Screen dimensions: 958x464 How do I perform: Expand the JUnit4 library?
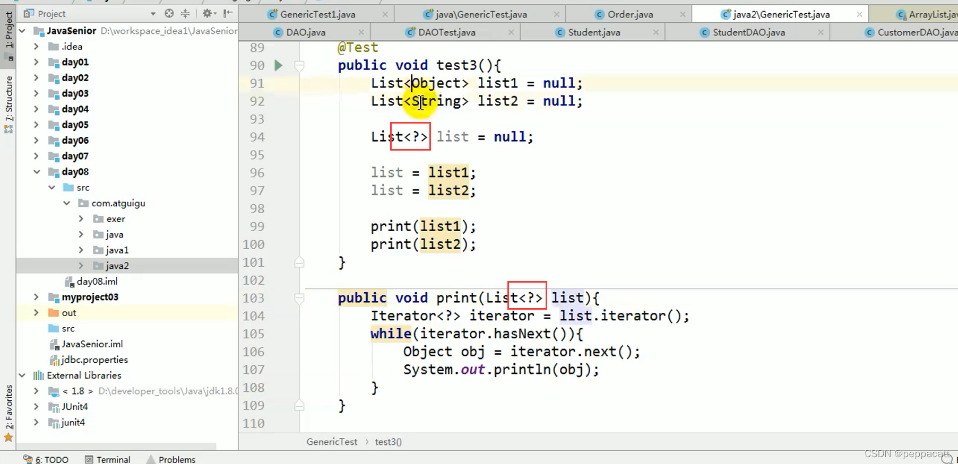tap(36, 407)
